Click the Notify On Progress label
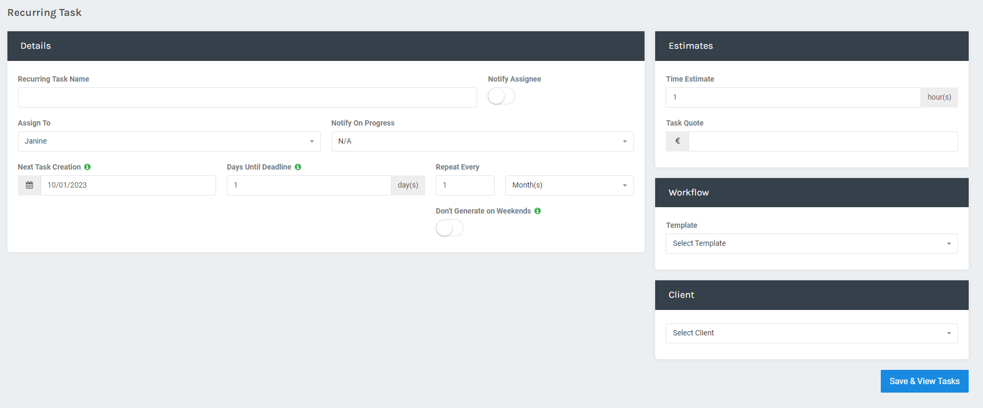 tap(363, 123)
